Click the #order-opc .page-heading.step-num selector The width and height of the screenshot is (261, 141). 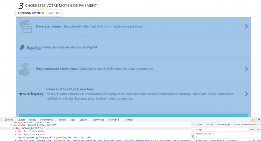pyautogui.click(x=216, y=140)
